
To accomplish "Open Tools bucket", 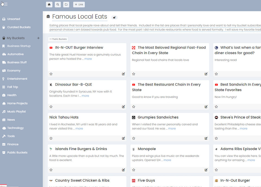I will tap(11, 136).
